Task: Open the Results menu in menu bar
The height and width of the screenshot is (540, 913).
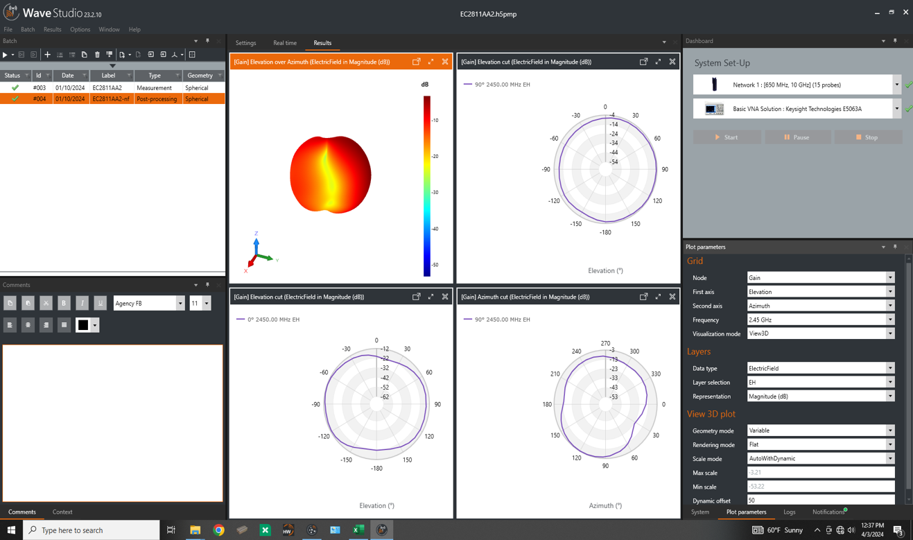Action: point(52,30)
